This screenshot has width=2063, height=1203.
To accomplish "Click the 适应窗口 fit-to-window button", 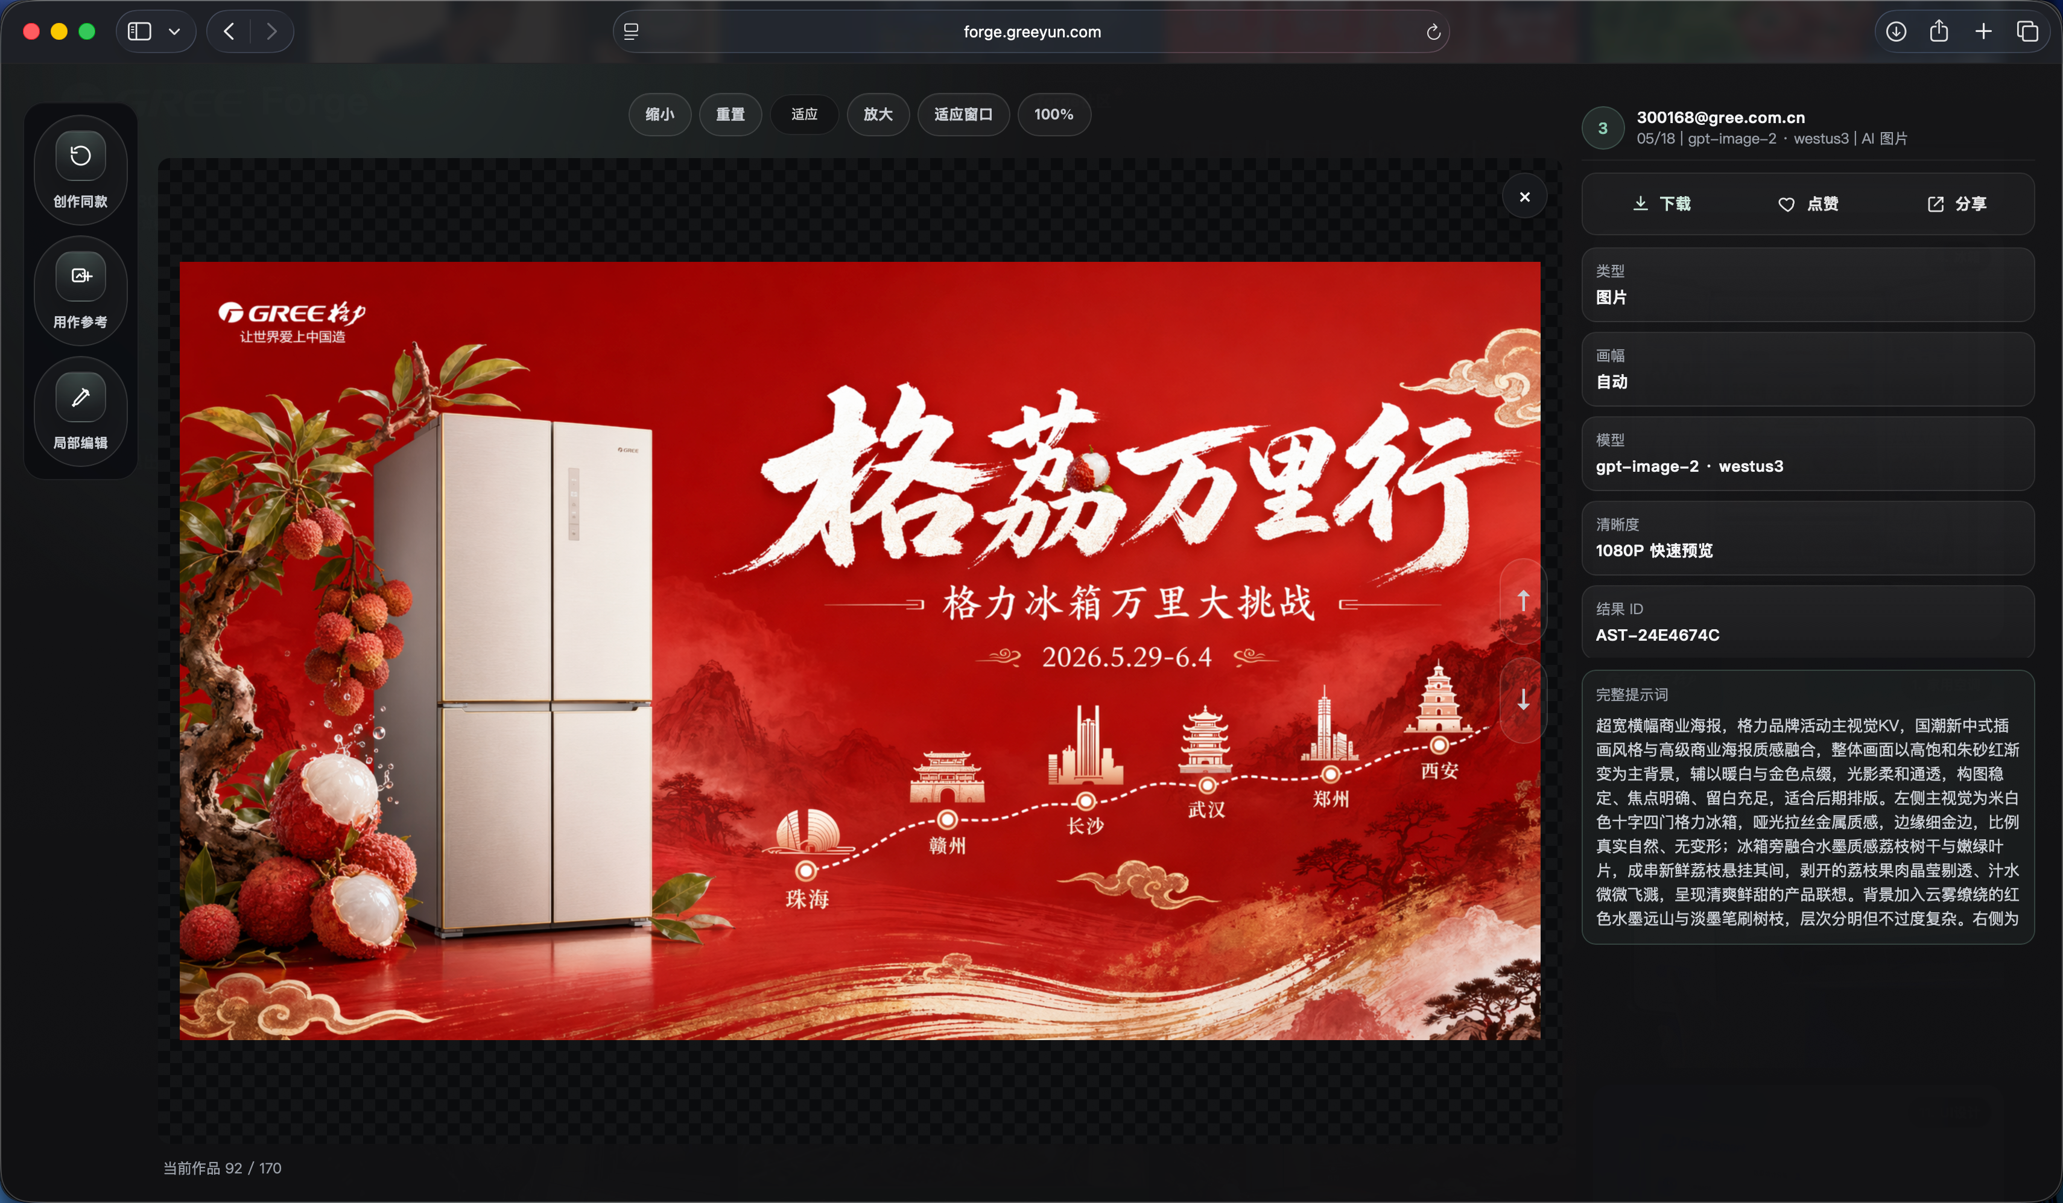I will [963, 115].
